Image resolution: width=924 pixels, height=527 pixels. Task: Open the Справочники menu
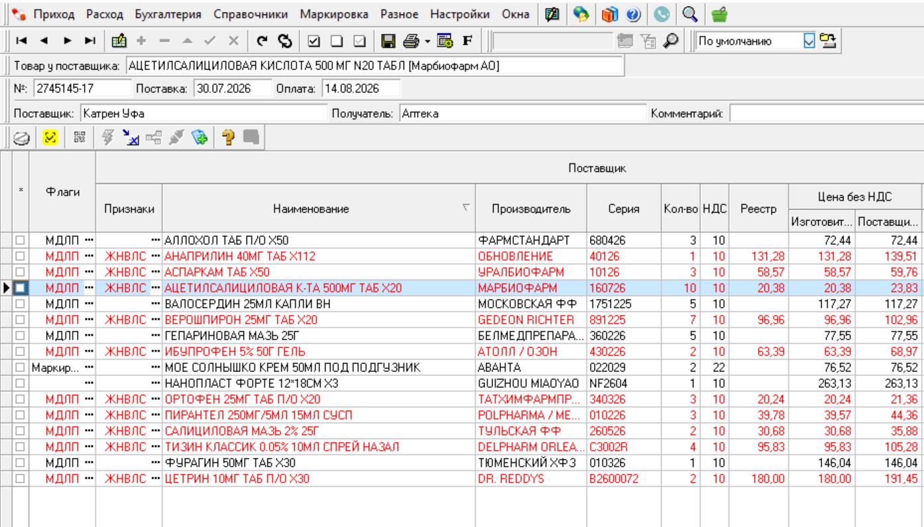tap(251, 14)
